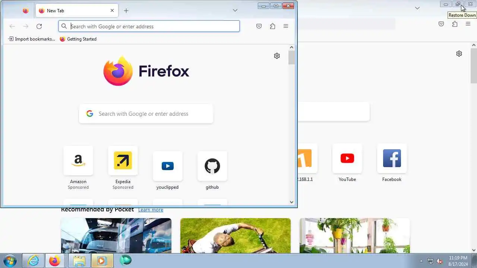Image resolution: width=477 pixels, height=268 pixels.
Task: Close the New Tab tab
Action: pyautogui.click(x=112, y=11)
